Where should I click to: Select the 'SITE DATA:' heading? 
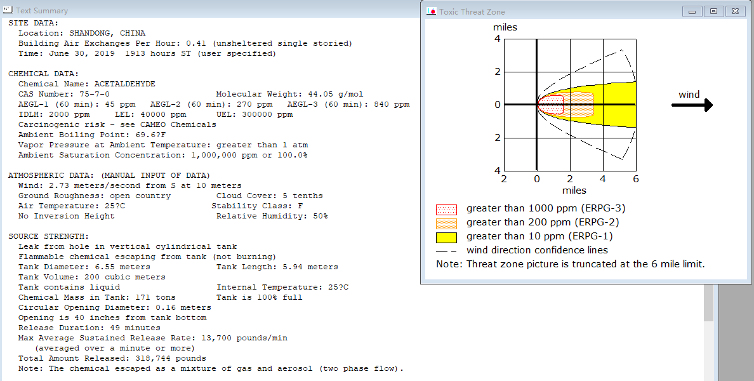tap(33, 23)
